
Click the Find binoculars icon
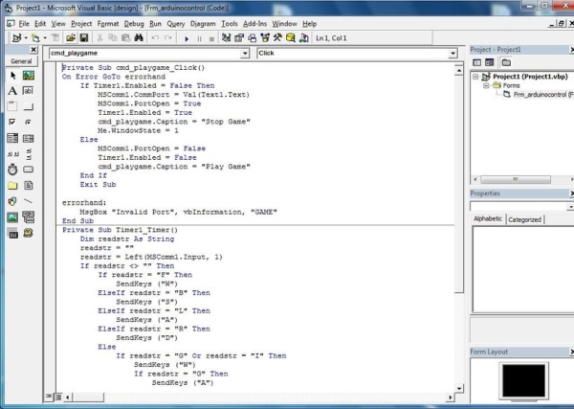[x=139, y=37]
